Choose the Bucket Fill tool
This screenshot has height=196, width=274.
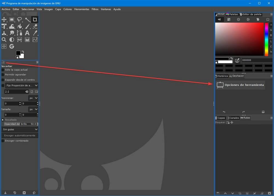click(19, 26)
